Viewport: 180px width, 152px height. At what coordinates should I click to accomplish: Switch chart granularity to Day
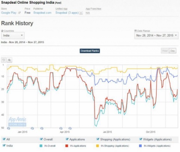pos(172,51)
